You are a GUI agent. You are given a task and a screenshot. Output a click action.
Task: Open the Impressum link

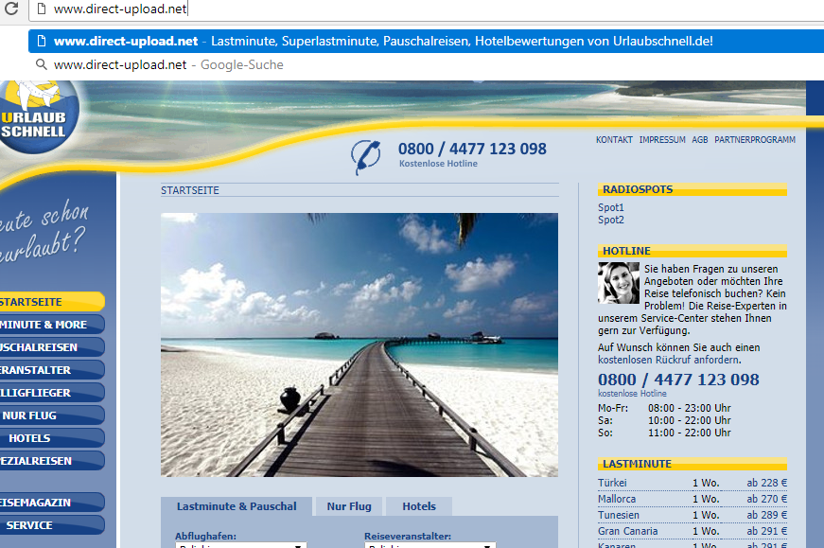coord(662,140)
